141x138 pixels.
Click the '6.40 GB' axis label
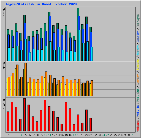[x=4, y=103]
